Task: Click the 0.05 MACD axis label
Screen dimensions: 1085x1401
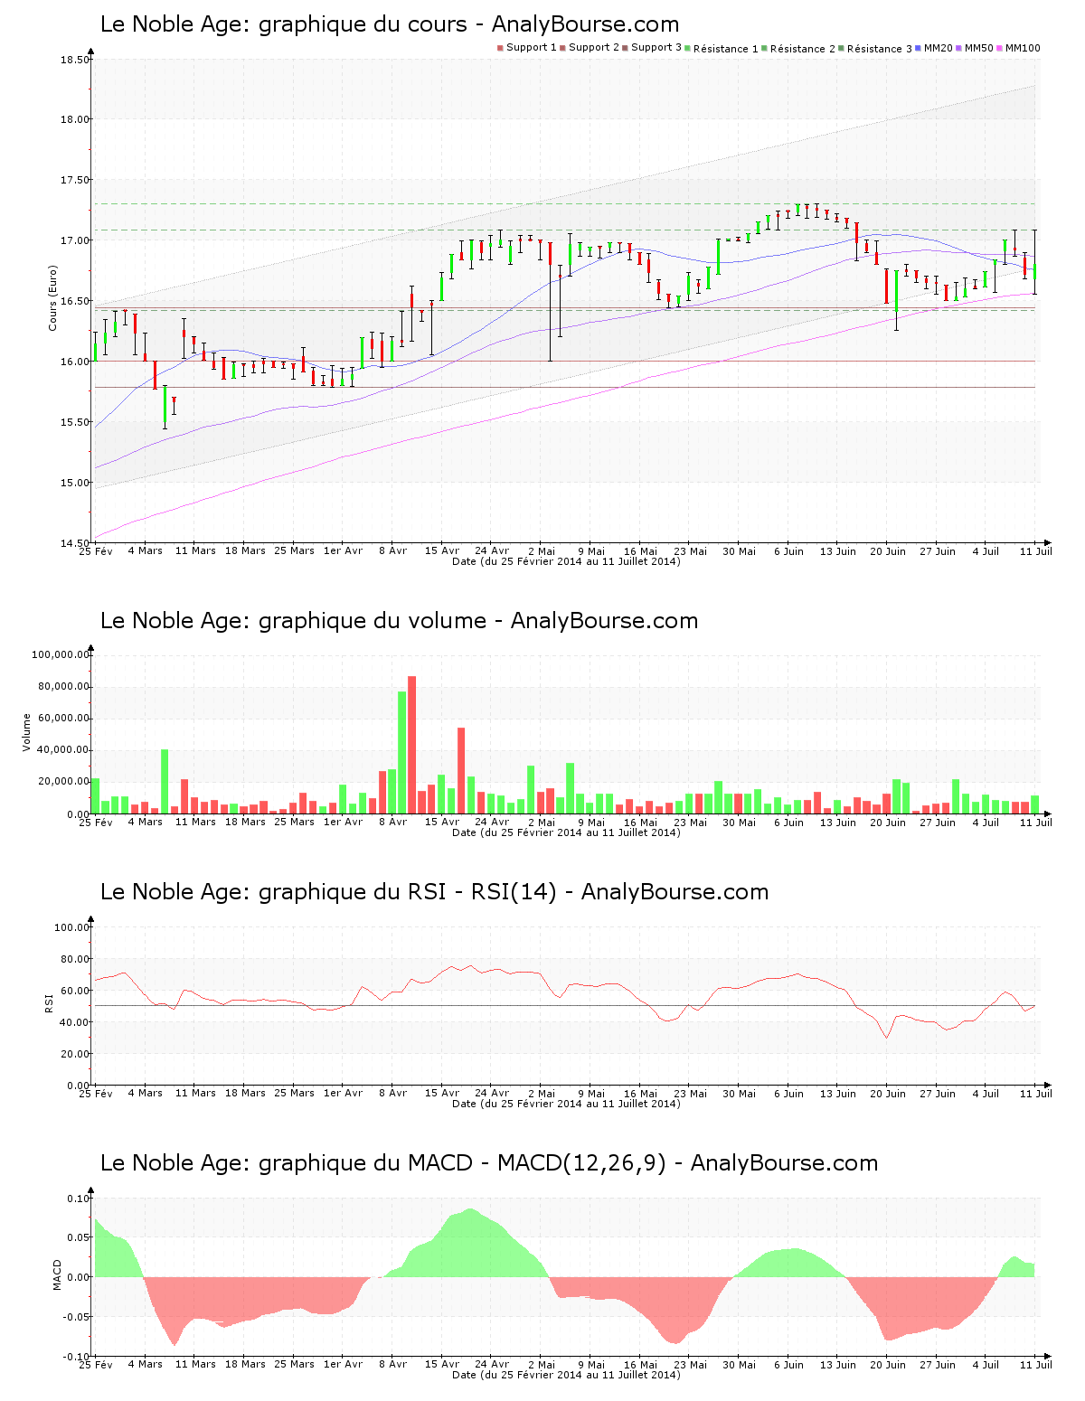Action: coord(79,1237)
